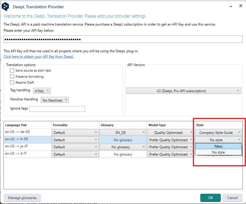Image resolution: width=246 pixels, height=204 pixels.
Task: Click the API Key text field
Action: click(123, 39)
